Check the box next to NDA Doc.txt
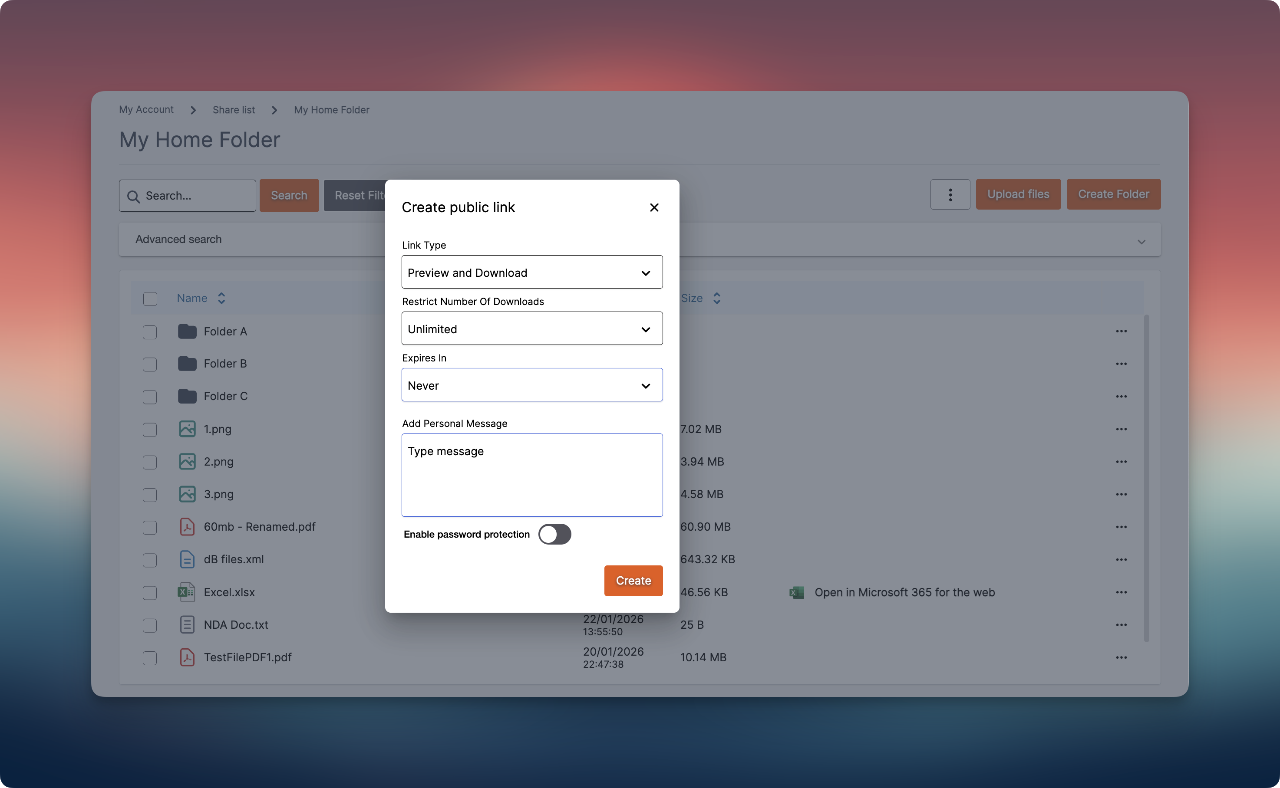 [x=150, y=625]
